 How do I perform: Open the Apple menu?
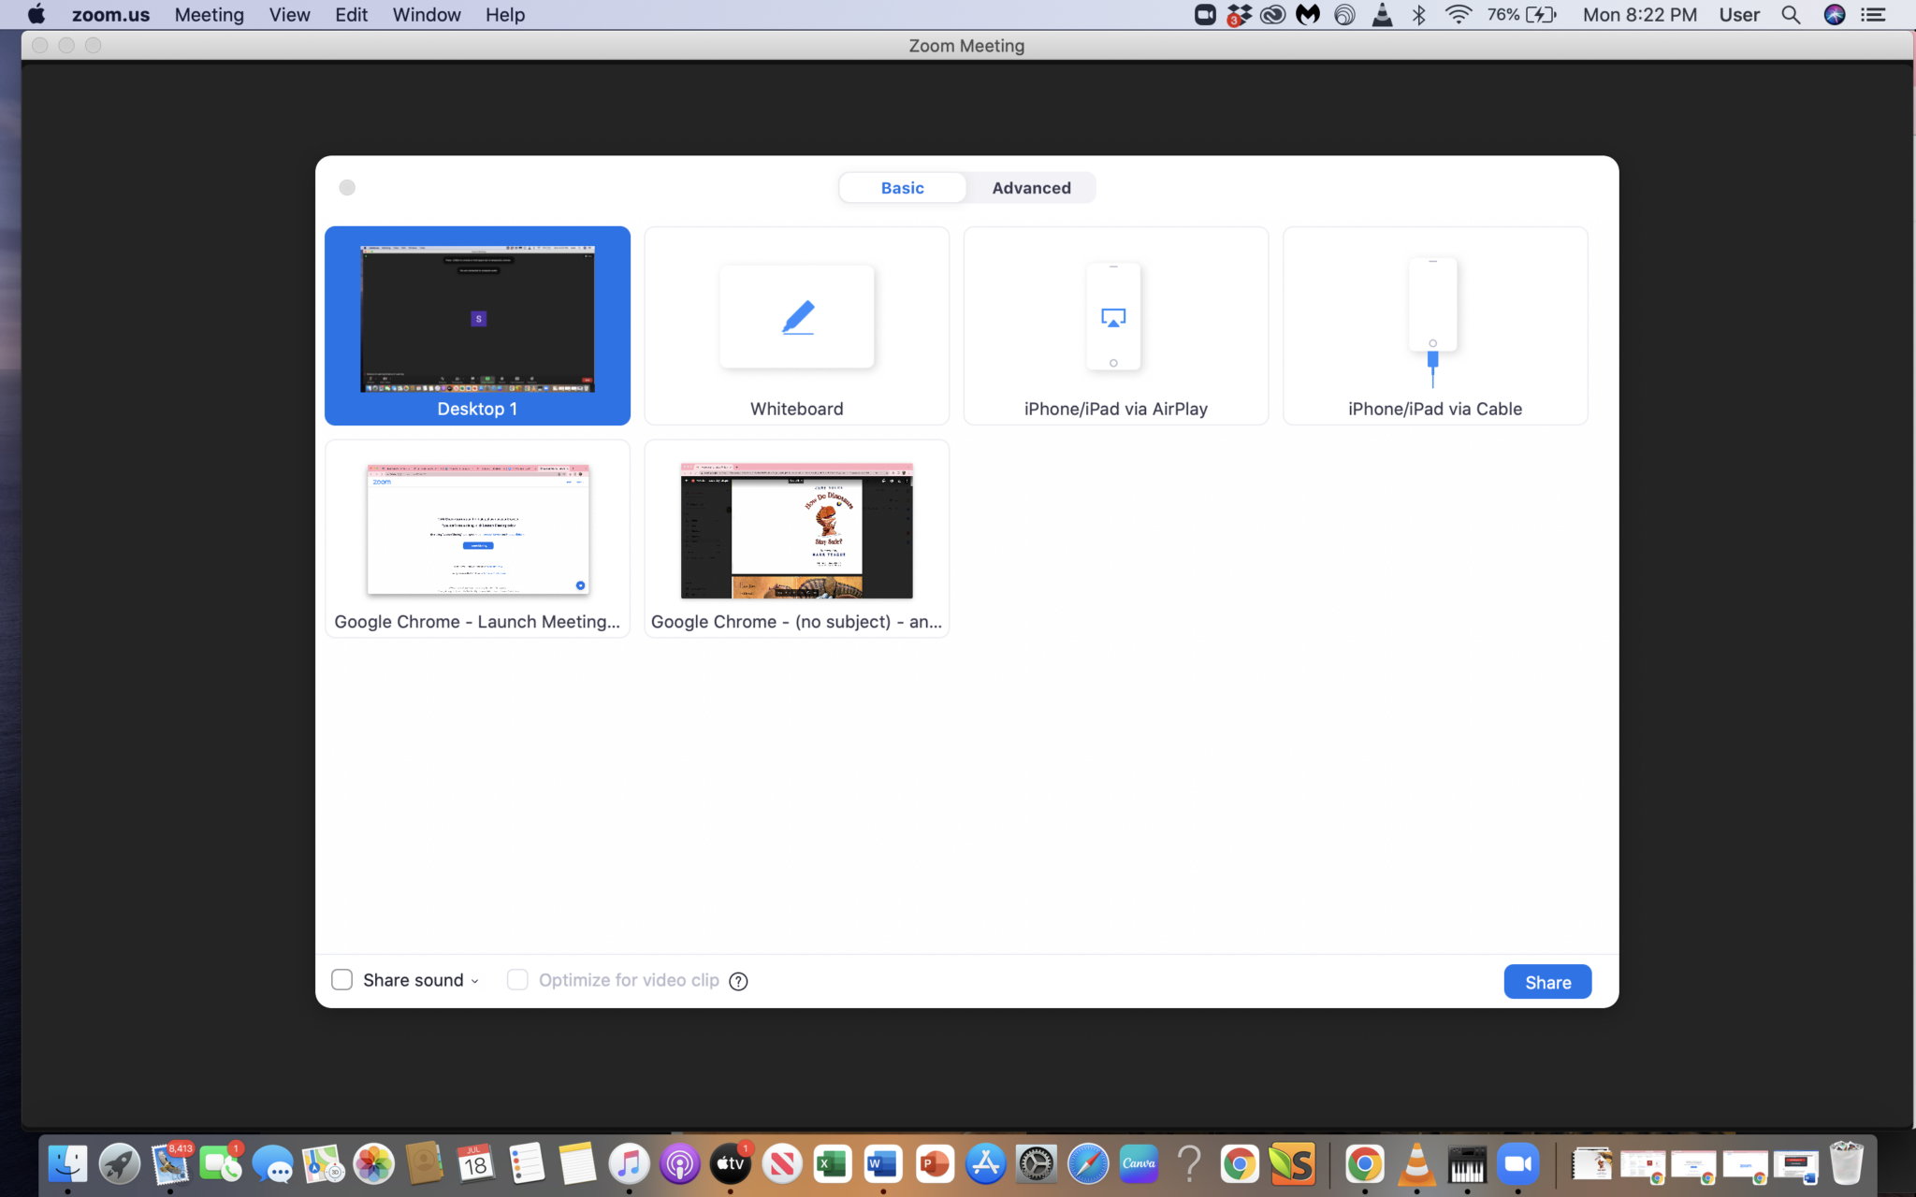point(36,14)
